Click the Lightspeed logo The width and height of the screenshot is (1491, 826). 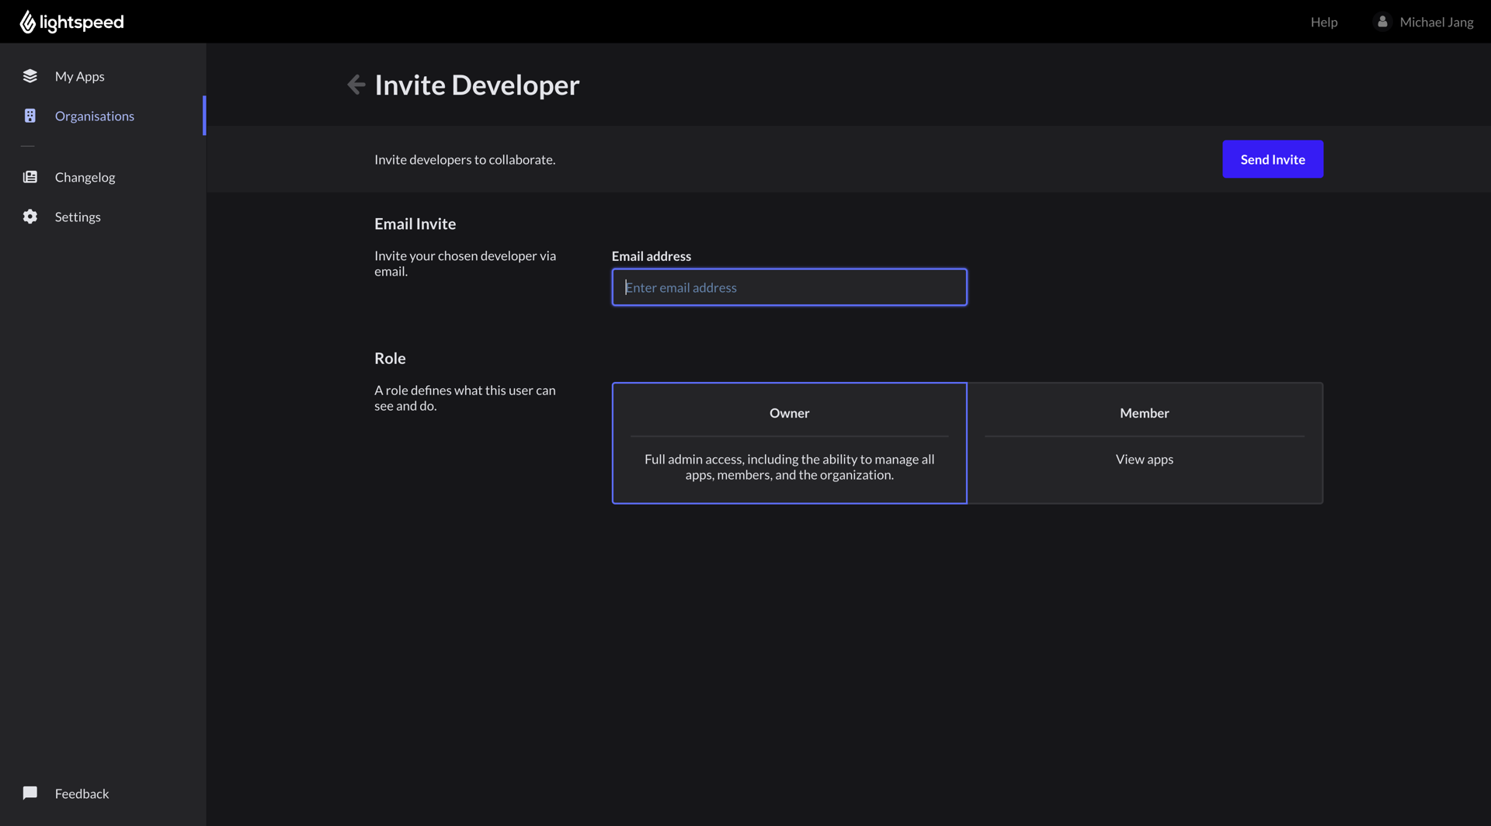tap(71, 22)
